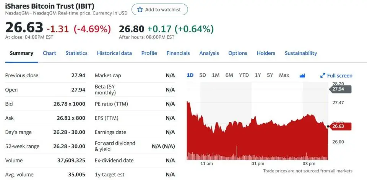Switch to the Holders tab
The height and width of the screenshot is (180, 367).
point(266,53)
